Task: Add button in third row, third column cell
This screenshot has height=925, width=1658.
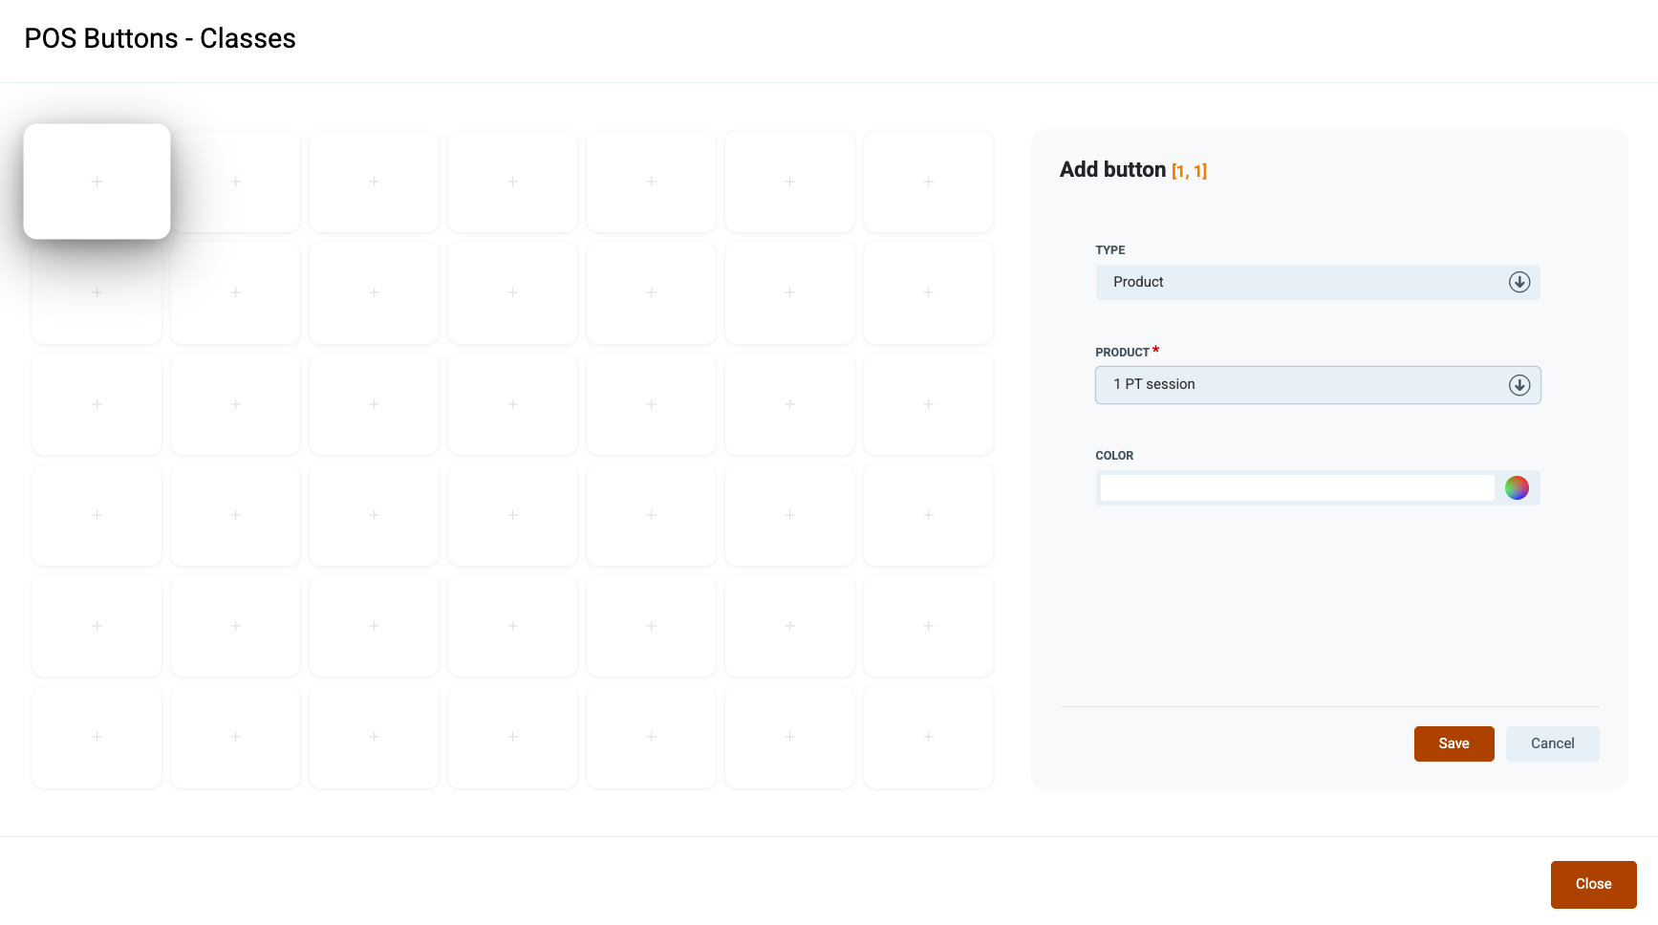Action: 374,404
